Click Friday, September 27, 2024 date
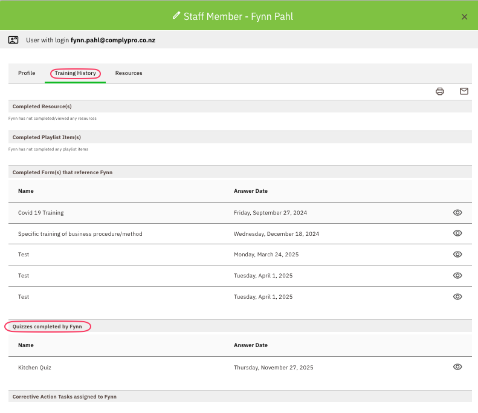 [x=270, y=213]
